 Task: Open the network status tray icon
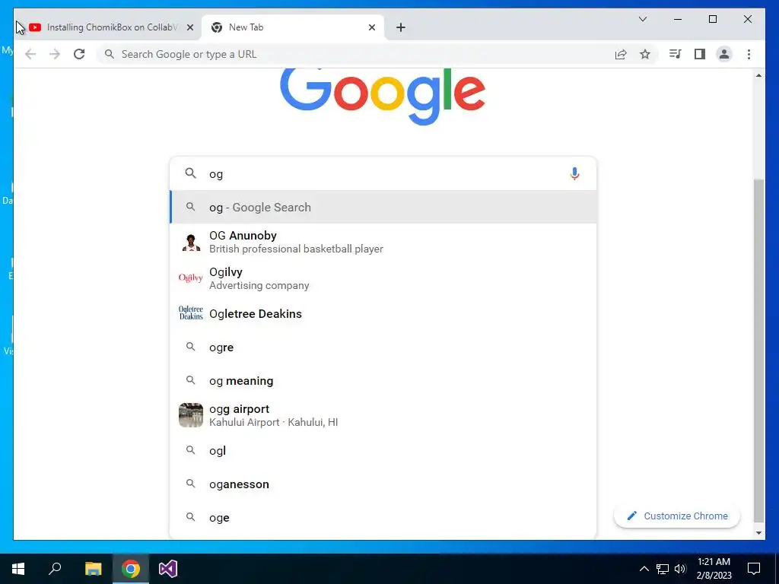[663, 569]
